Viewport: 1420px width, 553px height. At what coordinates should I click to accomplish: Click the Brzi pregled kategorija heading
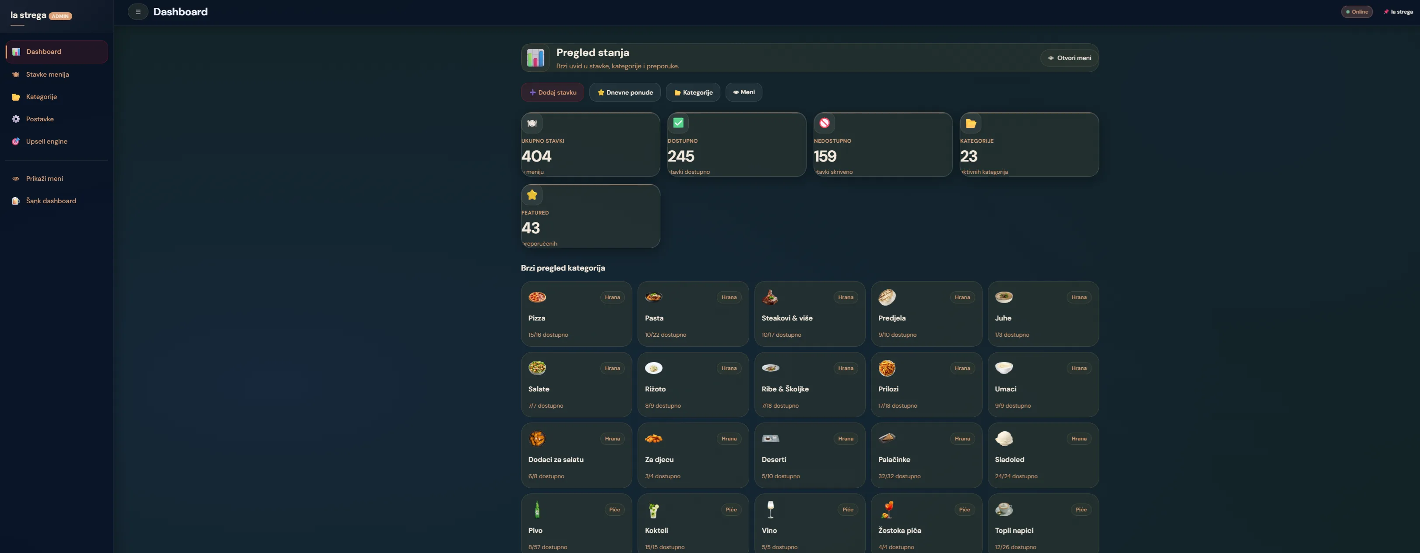pyautogui.click(x=563, y=268)
